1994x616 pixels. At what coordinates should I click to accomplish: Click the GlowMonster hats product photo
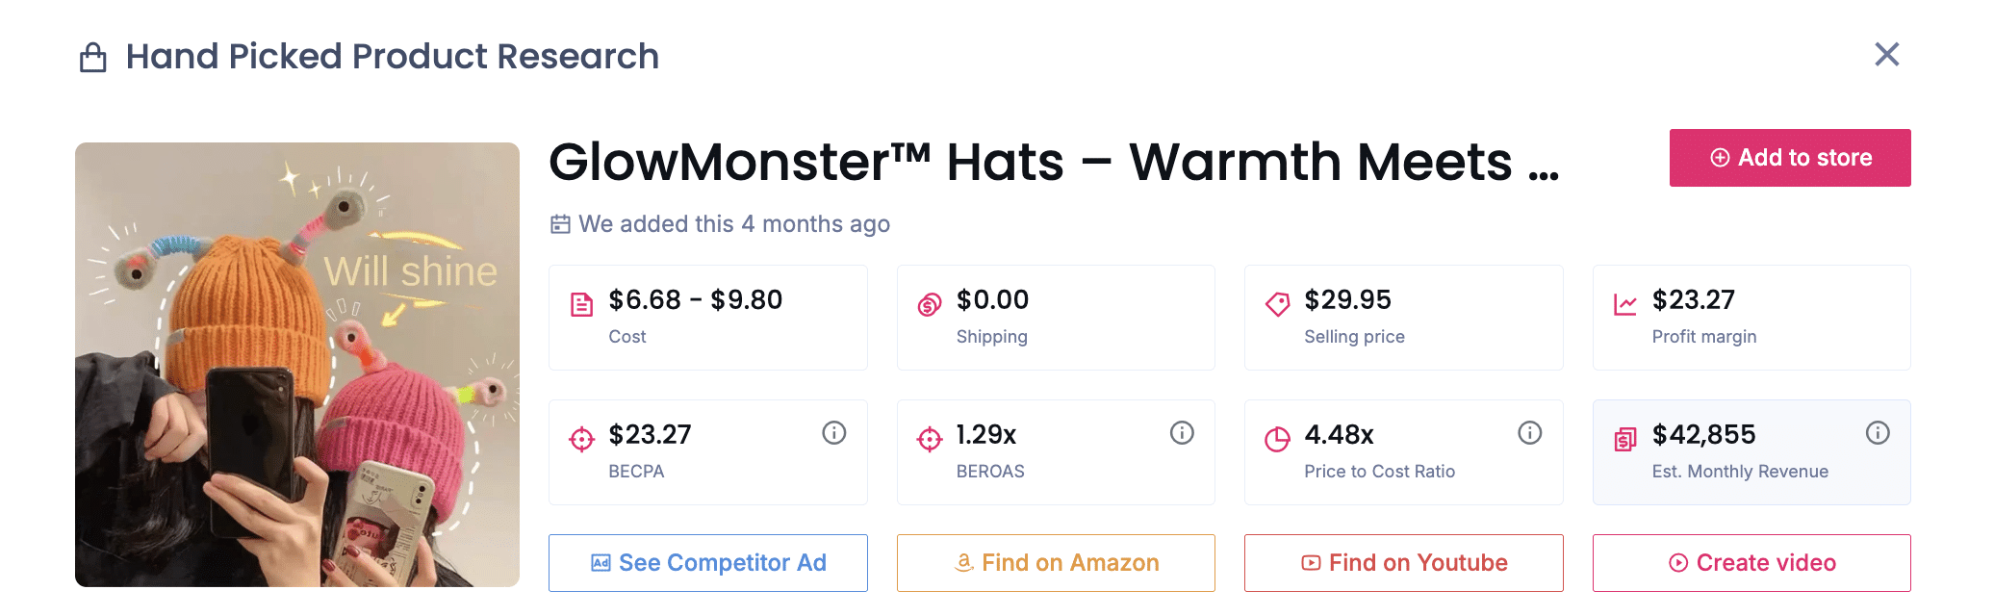coord(296,366)
